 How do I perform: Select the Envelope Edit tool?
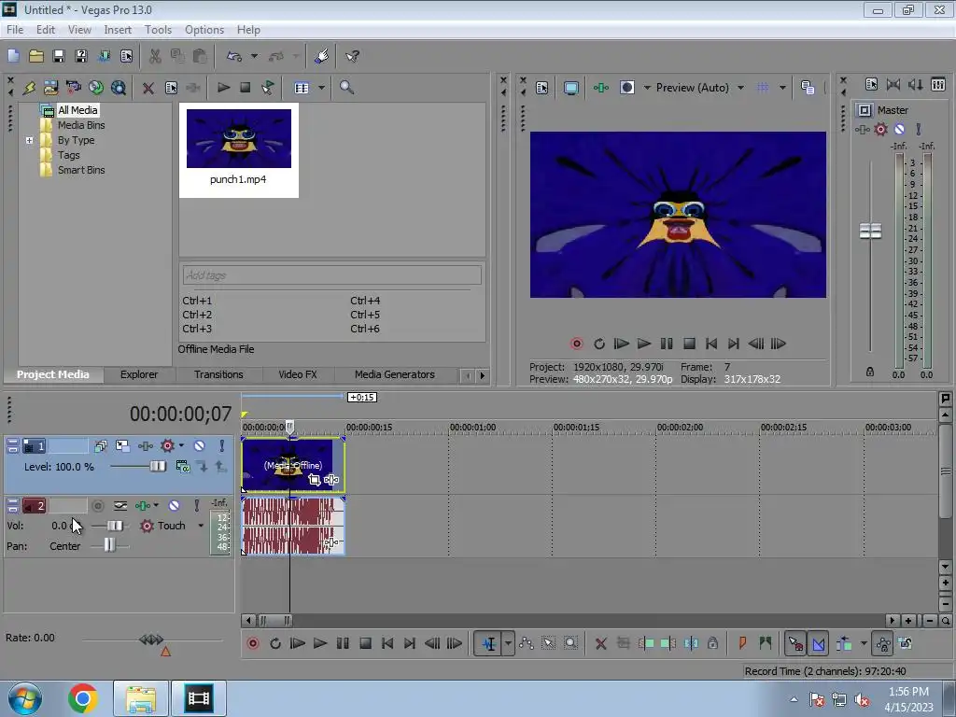coord(527,643)
